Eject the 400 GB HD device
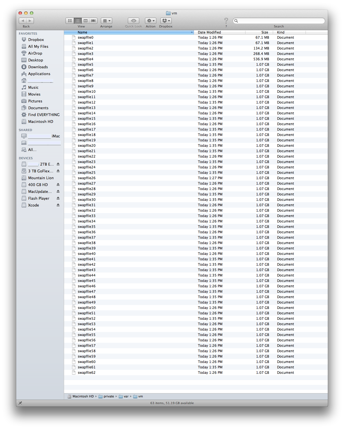This screenshot has height=429, width=344. tap(58, 185)
